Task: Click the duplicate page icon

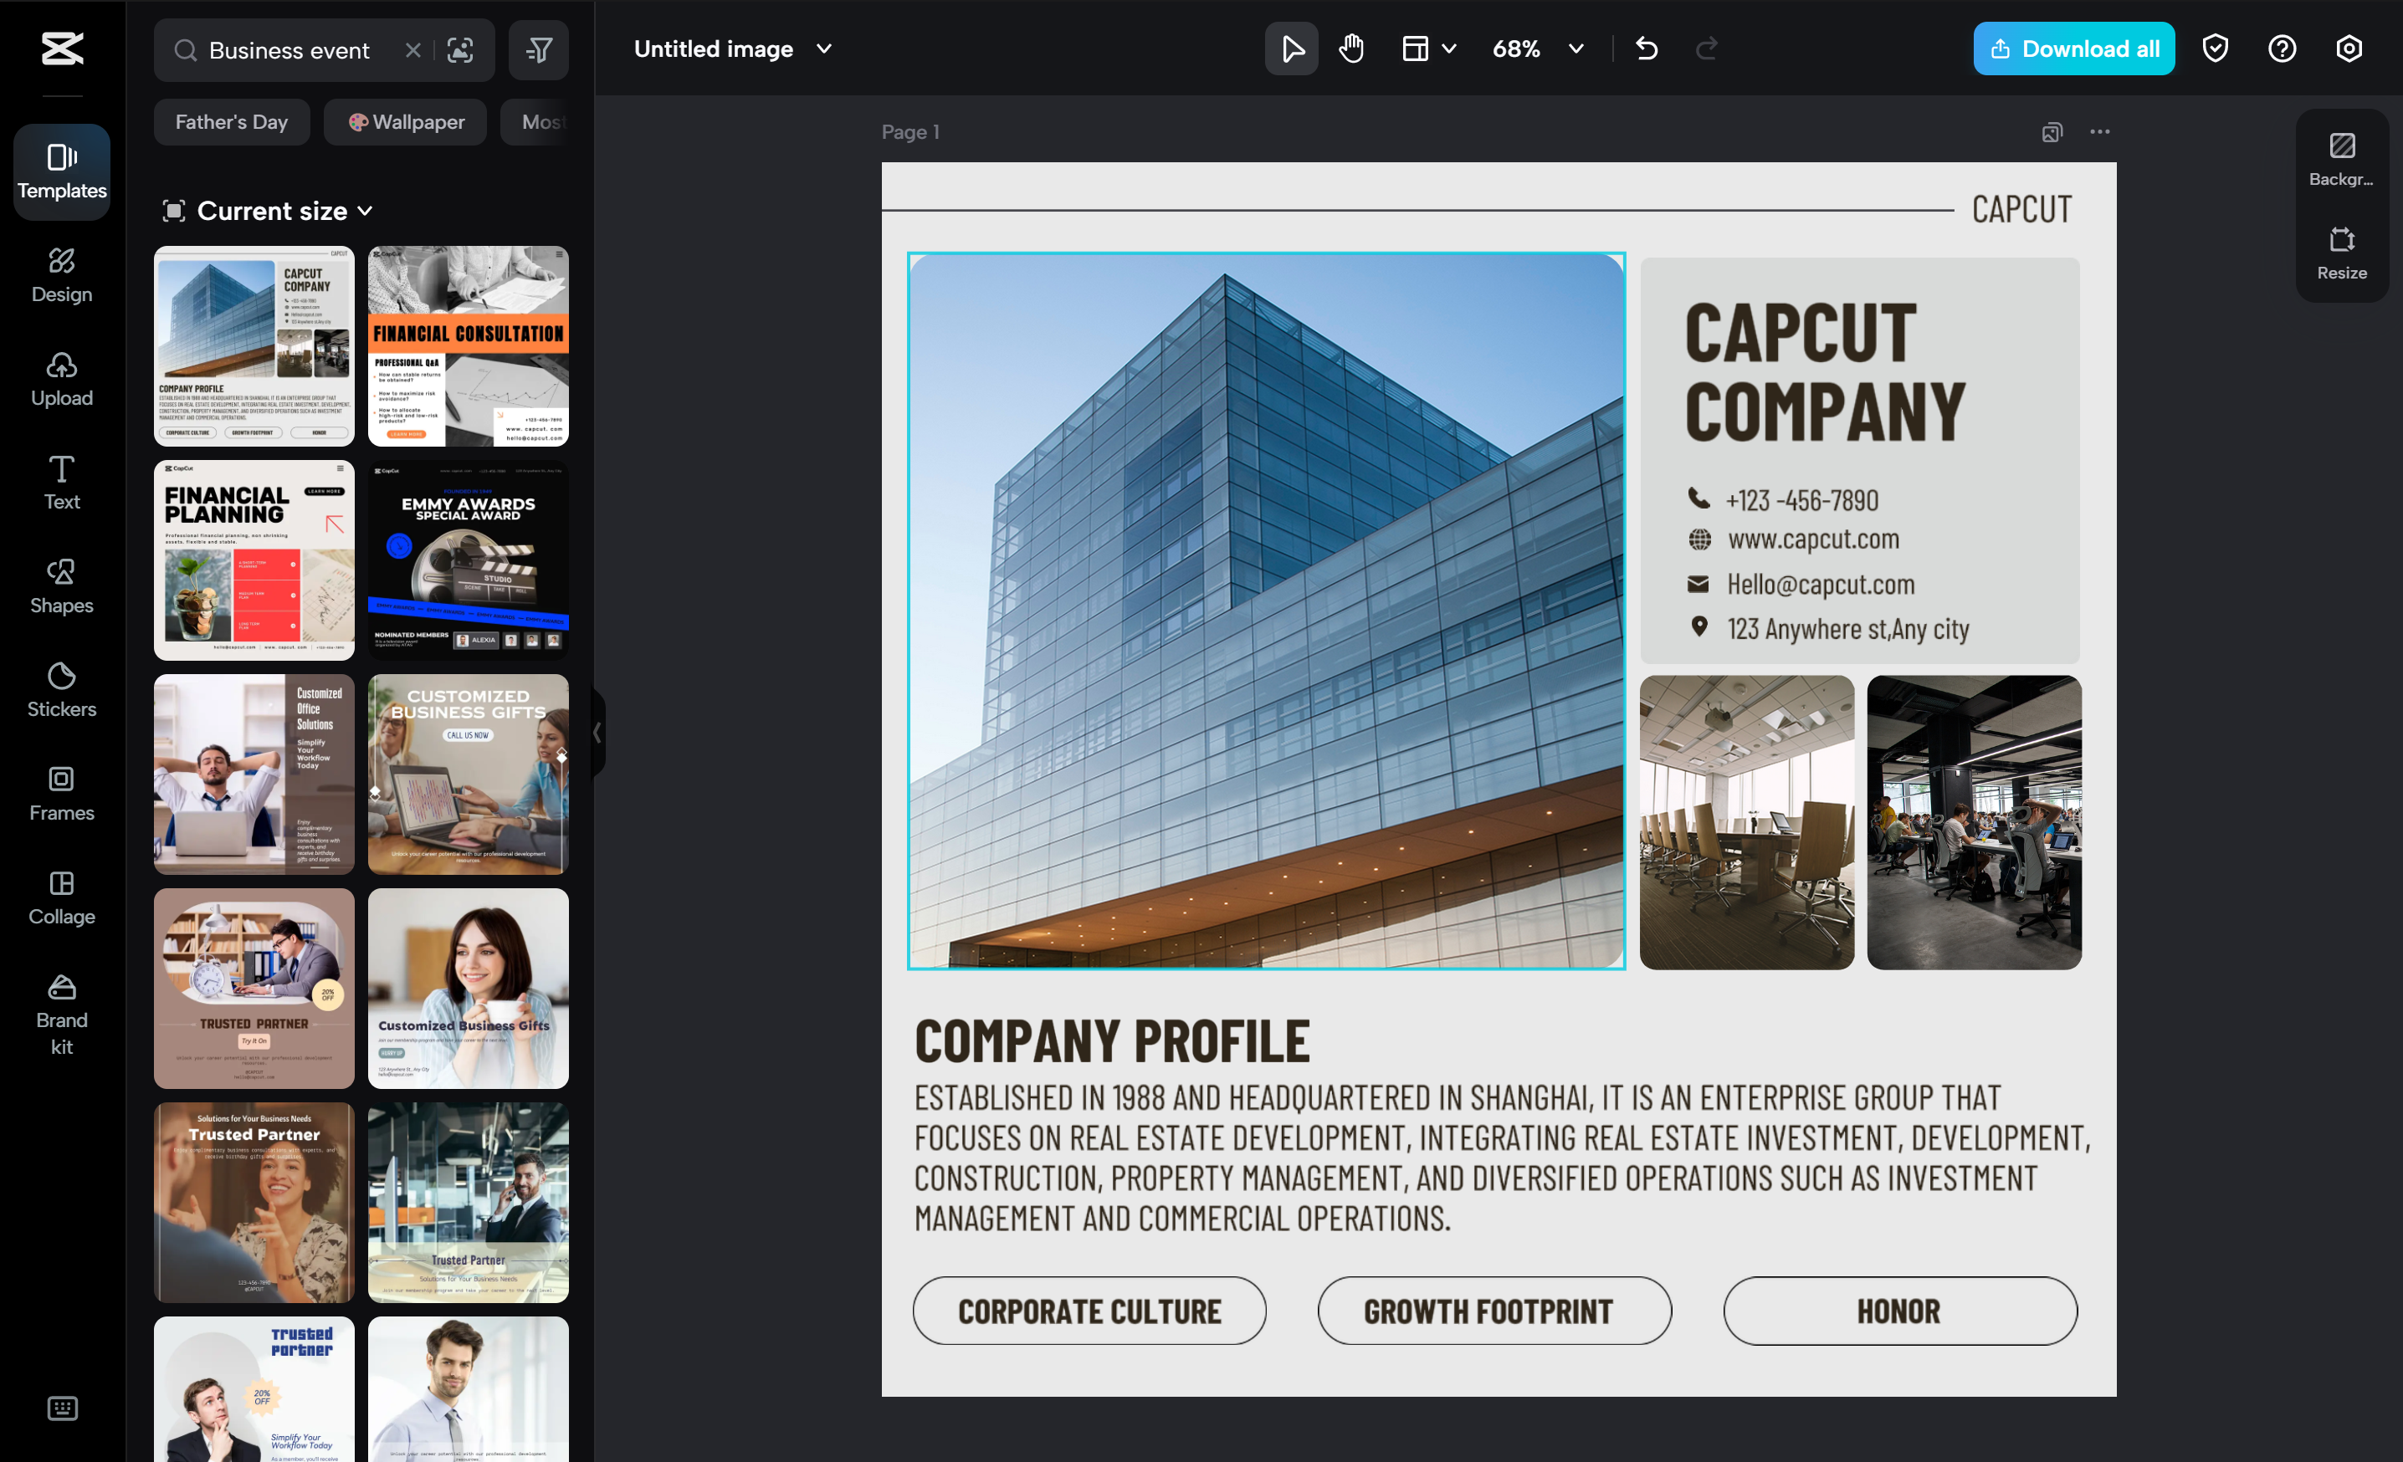Action: coord(2052,132)
